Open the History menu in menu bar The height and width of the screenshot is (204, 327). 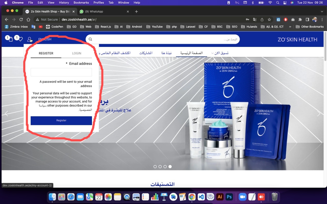[x=64, y=3]
